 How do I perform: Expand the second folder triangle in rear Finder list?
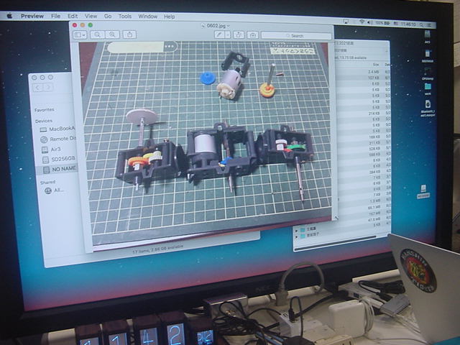(297, 236)
